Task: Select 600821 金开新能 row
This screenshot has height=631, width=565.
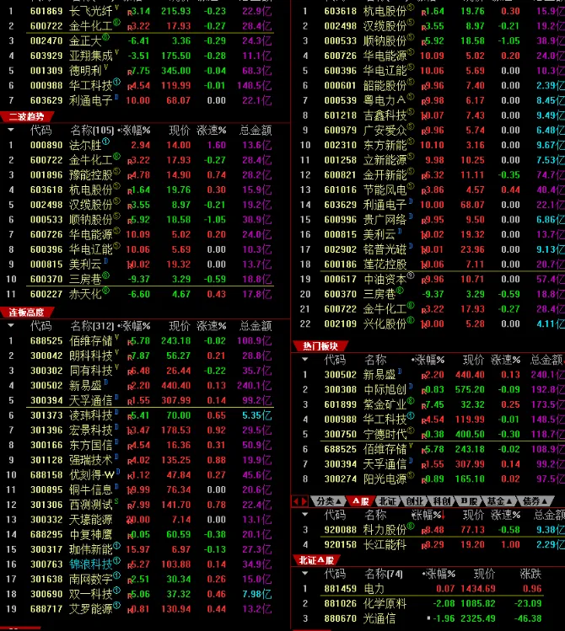Action: tap(429, 174)
